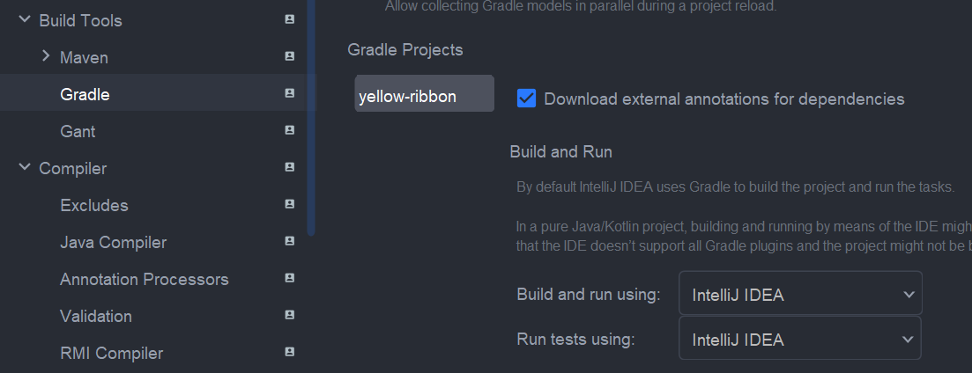The image size is (972, 373).
Task: Click project-level icon next to Gradle
Action: [289, 93]
